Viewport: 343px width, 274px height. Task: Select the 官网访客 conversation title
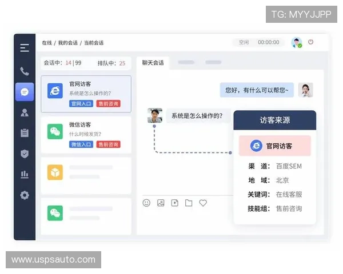pyautogui.click(x=80, y=84)
